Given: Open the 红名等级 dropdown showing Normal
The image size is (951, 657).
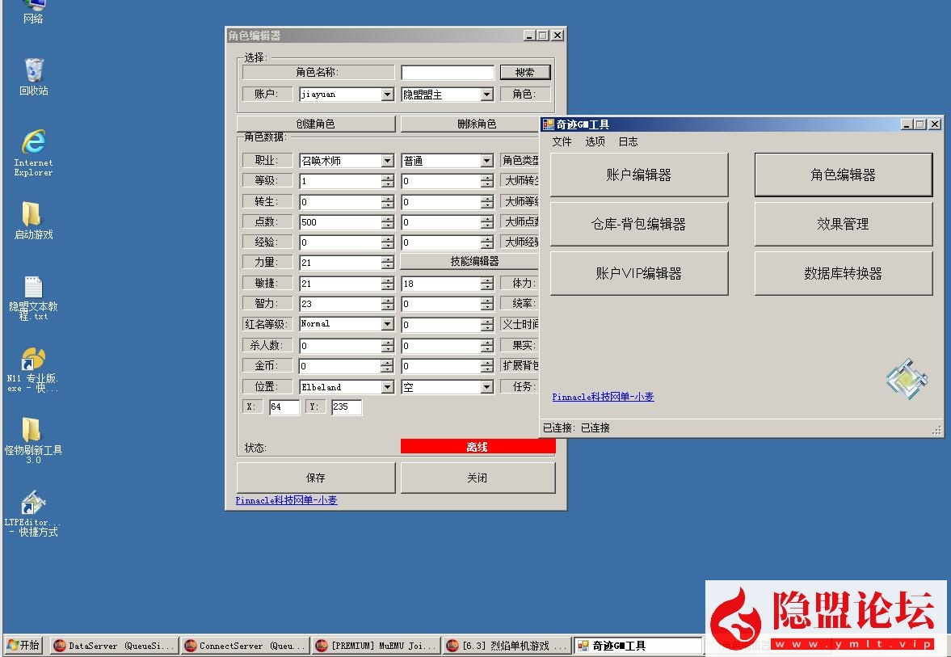Looking at the screenshot, I should pyautogui.click(x=387, y=324).
